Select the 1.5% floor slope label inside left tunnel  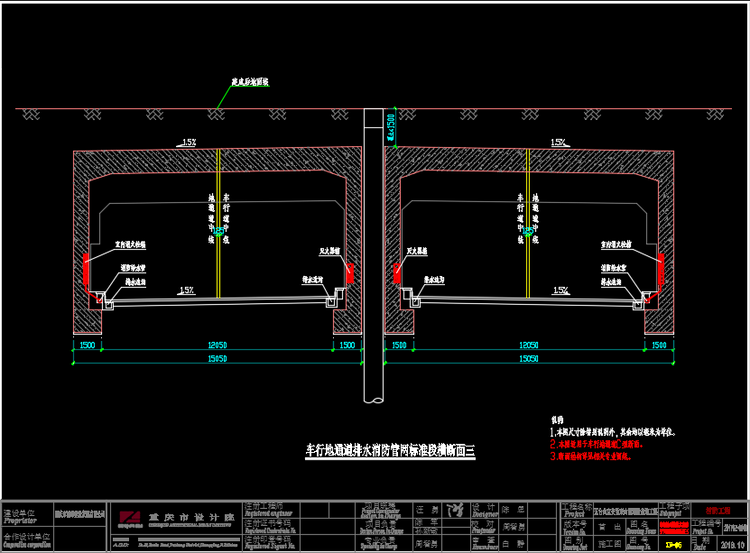[187, 290]
